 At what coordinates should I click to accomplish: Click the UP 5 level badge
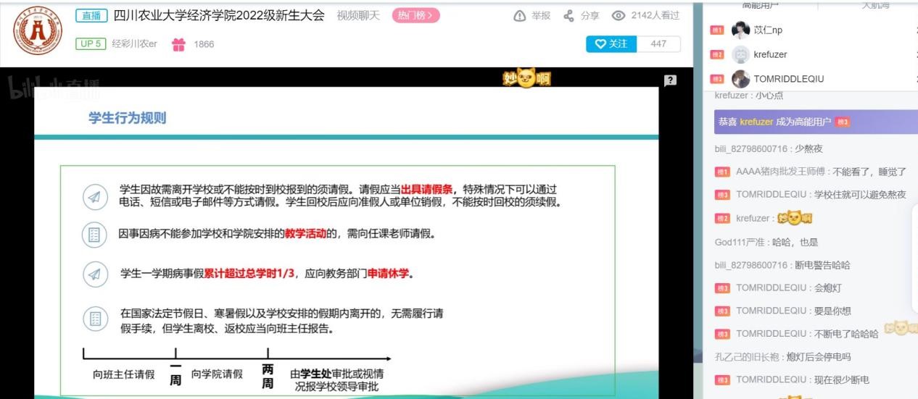coord(91,44)
